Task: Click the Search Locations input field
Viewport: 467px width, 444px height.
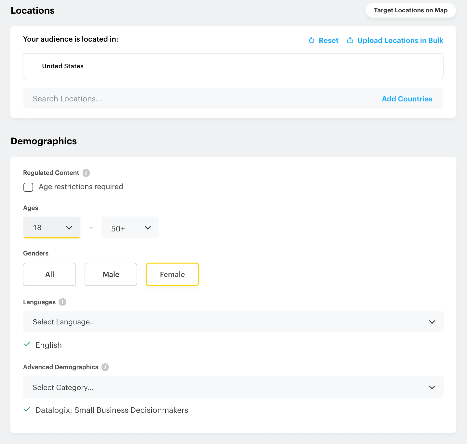Action: click(195, 99)
